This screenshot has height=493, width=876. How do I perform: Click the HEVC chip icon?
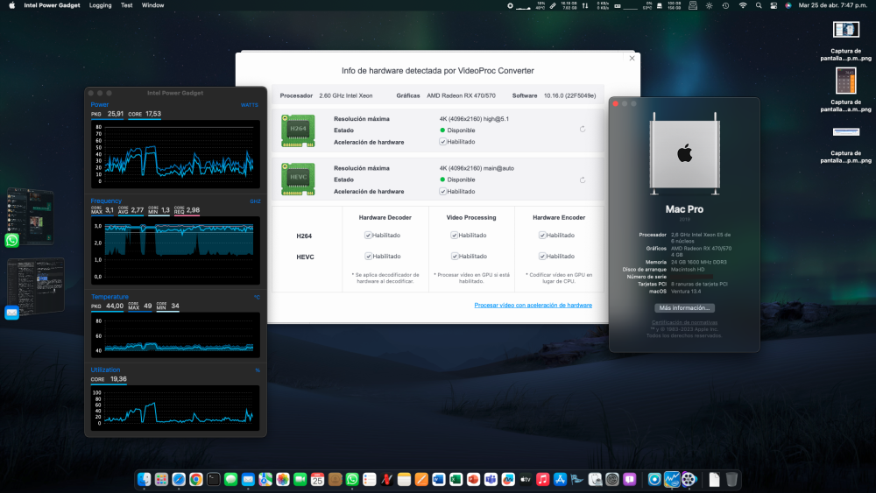tap(298, 180)
